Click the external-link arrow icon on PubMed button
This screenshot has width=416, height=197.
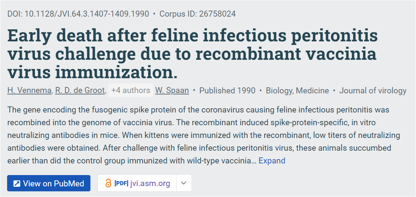[x=17, y=184]
